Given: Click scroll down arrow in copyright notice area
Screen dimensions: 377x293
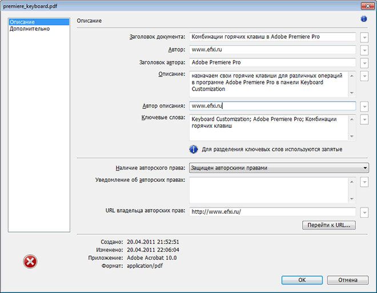Looking at the screenshot, I should click(352, 199).
